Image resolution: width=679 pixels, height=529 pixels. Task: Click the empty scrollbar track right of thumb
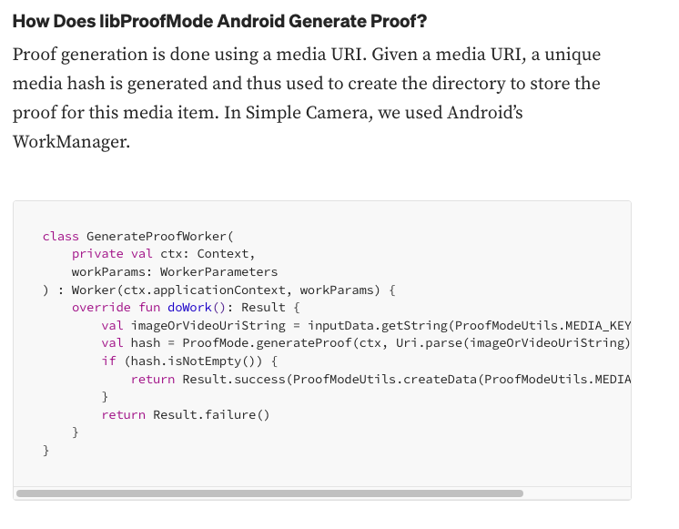575,493
